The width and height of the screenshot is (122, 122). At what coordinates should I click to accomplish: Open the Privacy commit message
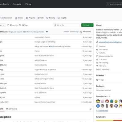[37, 97]
